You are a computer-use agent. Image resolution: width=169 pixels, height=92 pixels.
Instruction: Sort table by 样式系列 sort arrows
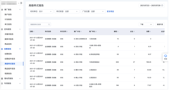[67, 32]
